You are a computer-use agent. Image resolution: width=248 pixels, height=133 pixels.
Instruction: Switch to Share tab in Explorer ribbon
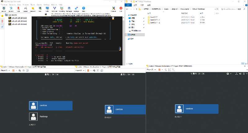[142, 5]
